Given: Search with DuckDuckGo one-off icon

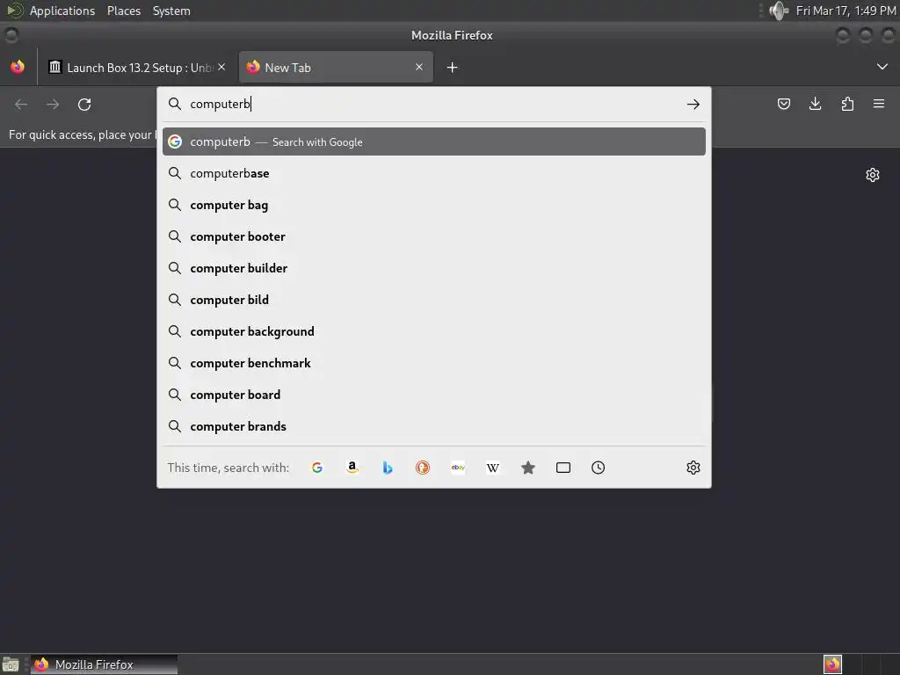Looking at the screenshot, I should (423, 468).
